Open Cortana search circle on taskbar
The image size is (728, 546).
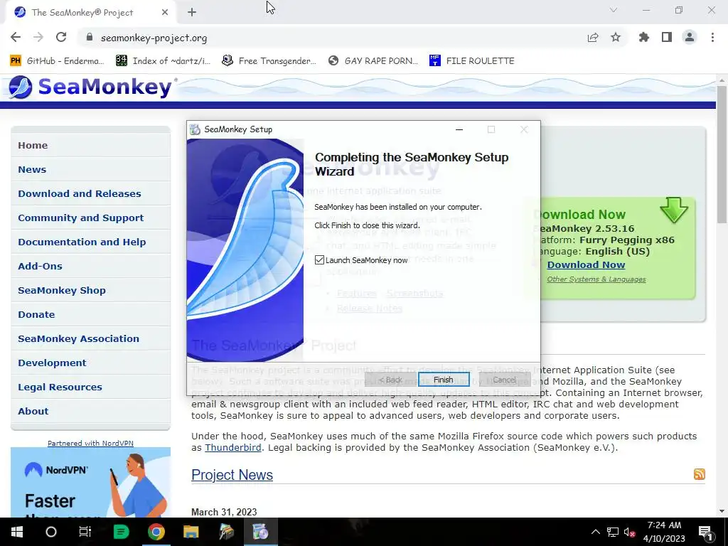(51, 532)
